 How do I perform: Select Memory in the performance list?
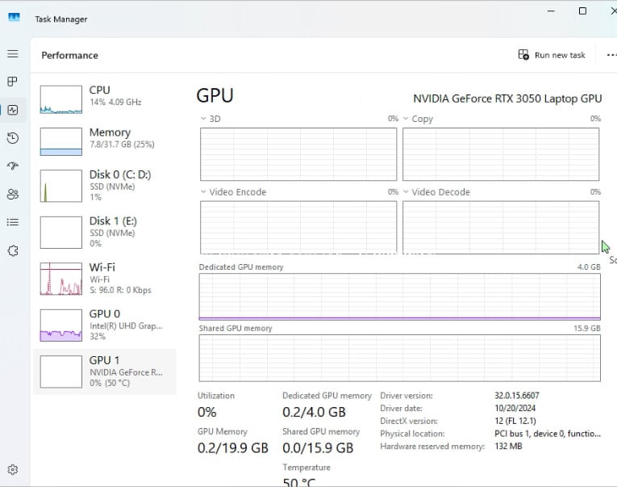click(105, 138)
